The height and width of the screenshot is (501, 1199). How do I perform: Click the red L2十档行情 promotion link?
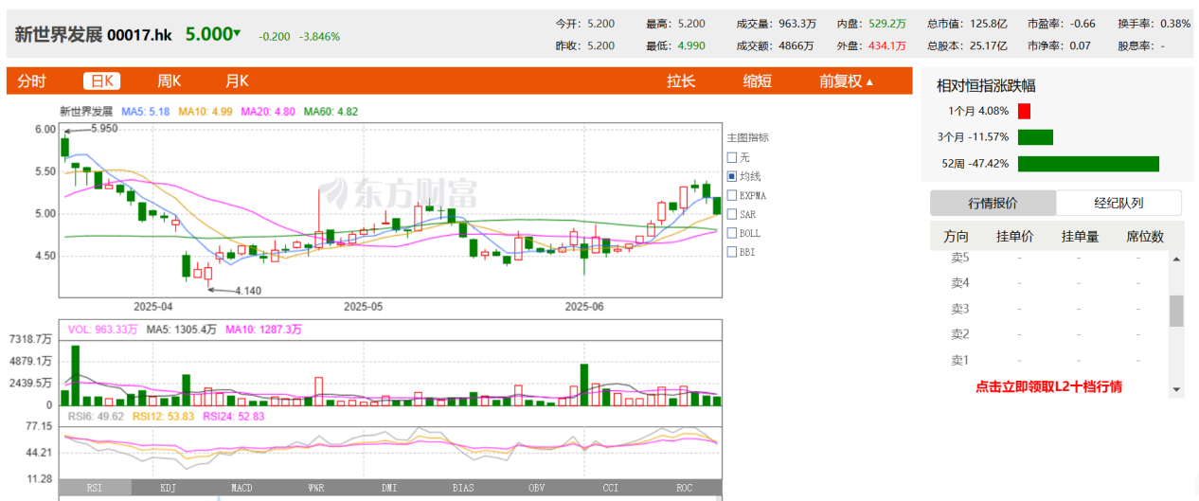[1048, 386]
